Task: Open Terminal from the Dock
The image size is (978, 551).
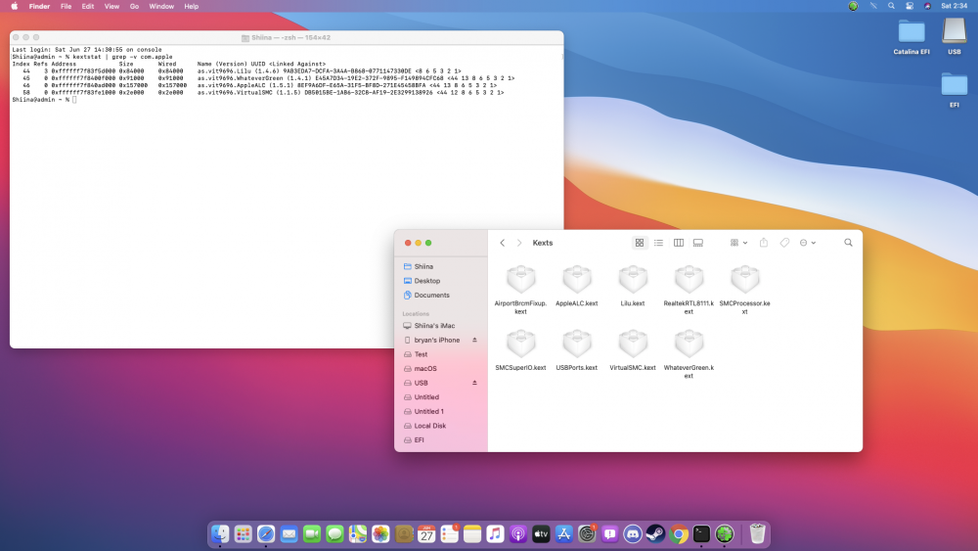Action: point(701,534)
